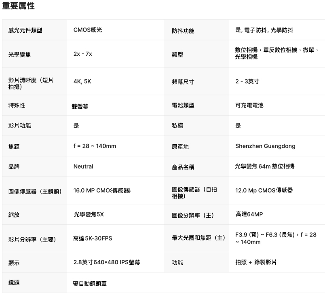Click the 感光元件類型 label cell
Image resolution: width=325 pixels, height=293 pixels.
click(25, 30)
